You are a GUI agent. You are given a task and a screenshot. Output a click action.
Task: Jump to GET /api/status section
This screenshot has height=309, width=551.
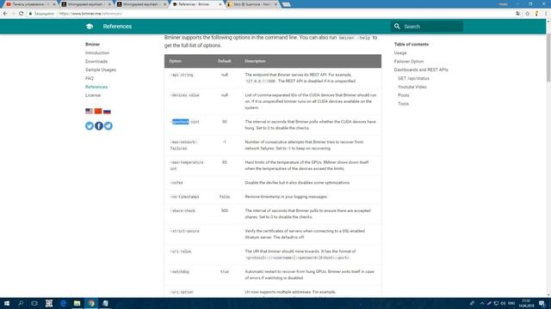click(x=413, y=78)
